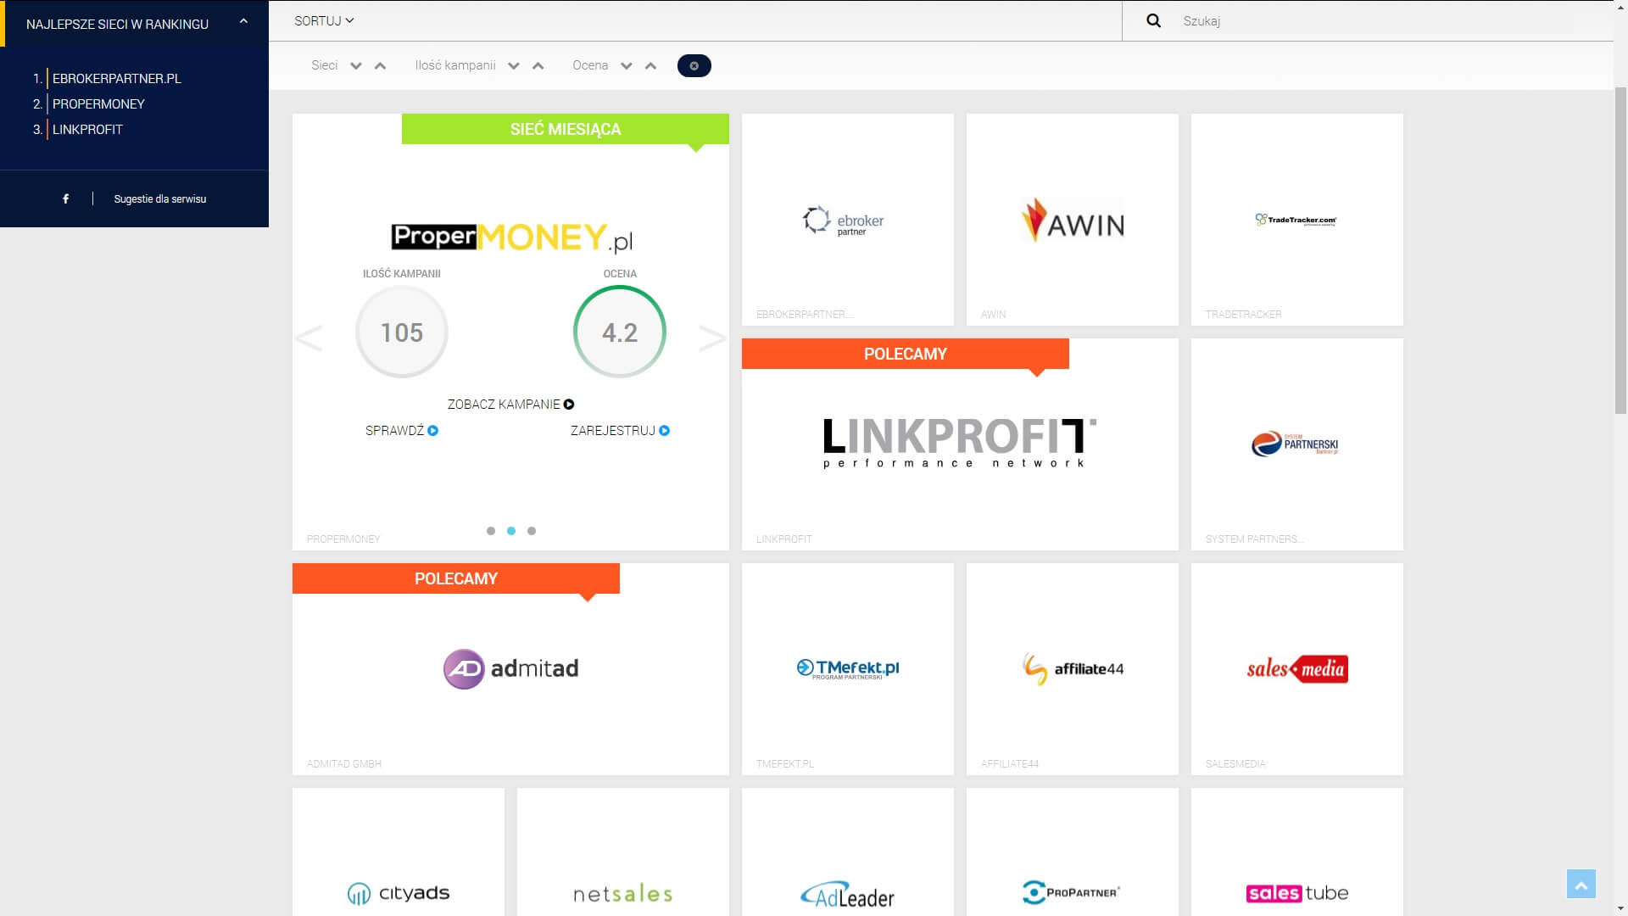Click the Sieć miesiąca green banner
This screenshot has width=1628, height=916.
click(x=565, y=129)
